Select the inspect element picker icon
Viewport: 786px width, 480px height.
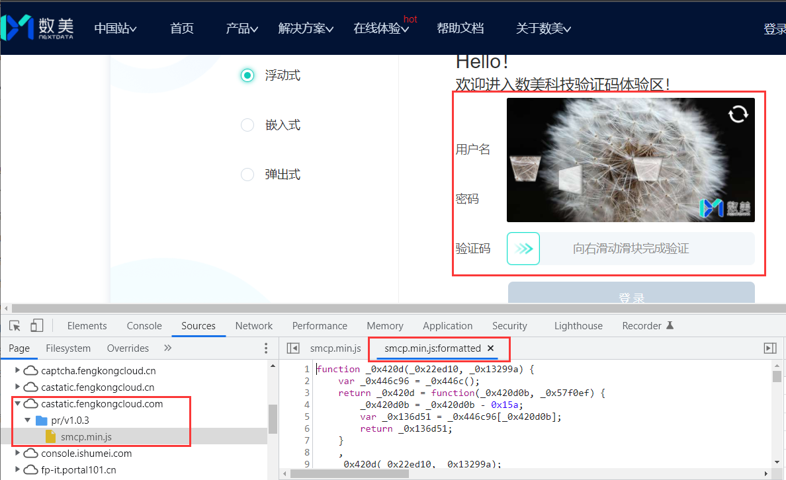[x=15, y=325]
